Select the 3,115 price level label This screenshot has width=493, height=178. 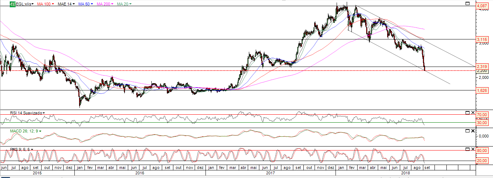(482, 39)
